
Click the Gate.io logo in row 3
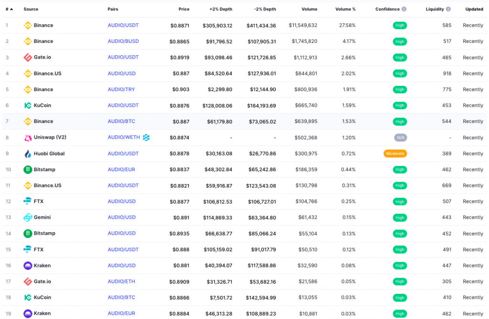[x=28, y=57]
